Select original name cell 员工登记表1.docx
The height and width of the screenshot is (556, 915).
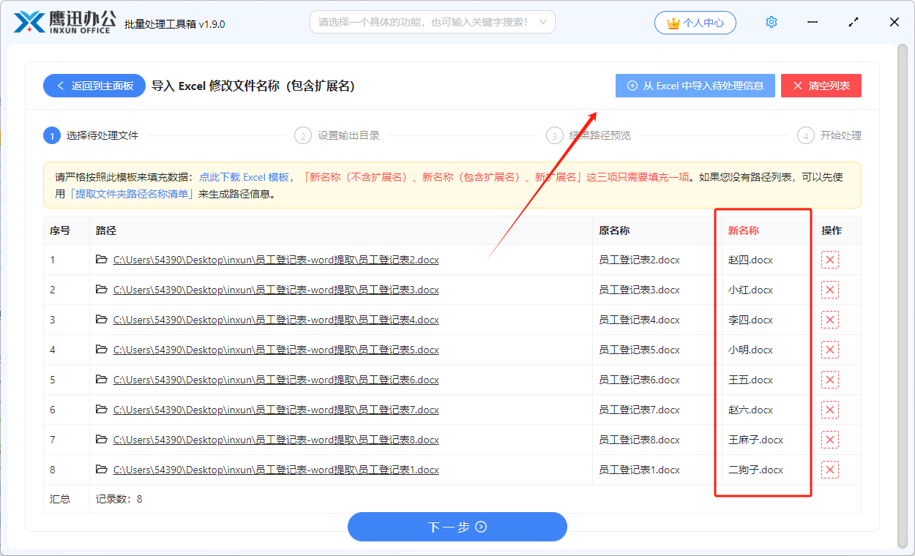[x=639, y=470]
